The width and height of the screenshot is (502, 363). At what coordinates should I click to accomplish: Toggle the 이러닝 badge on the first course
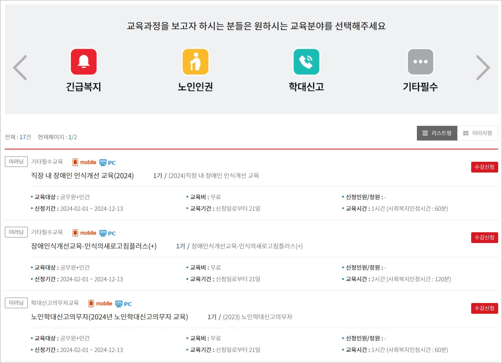[x=16, y=162]
